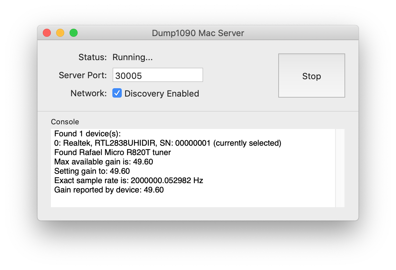Minimize the window with the yellow button
This screenshot has height=270, width=396.
(60, 33)
